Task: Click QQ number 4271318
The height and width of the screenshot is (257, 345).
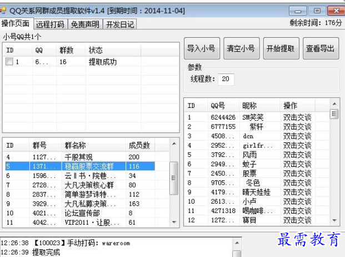Action: (x=223, y=211)
